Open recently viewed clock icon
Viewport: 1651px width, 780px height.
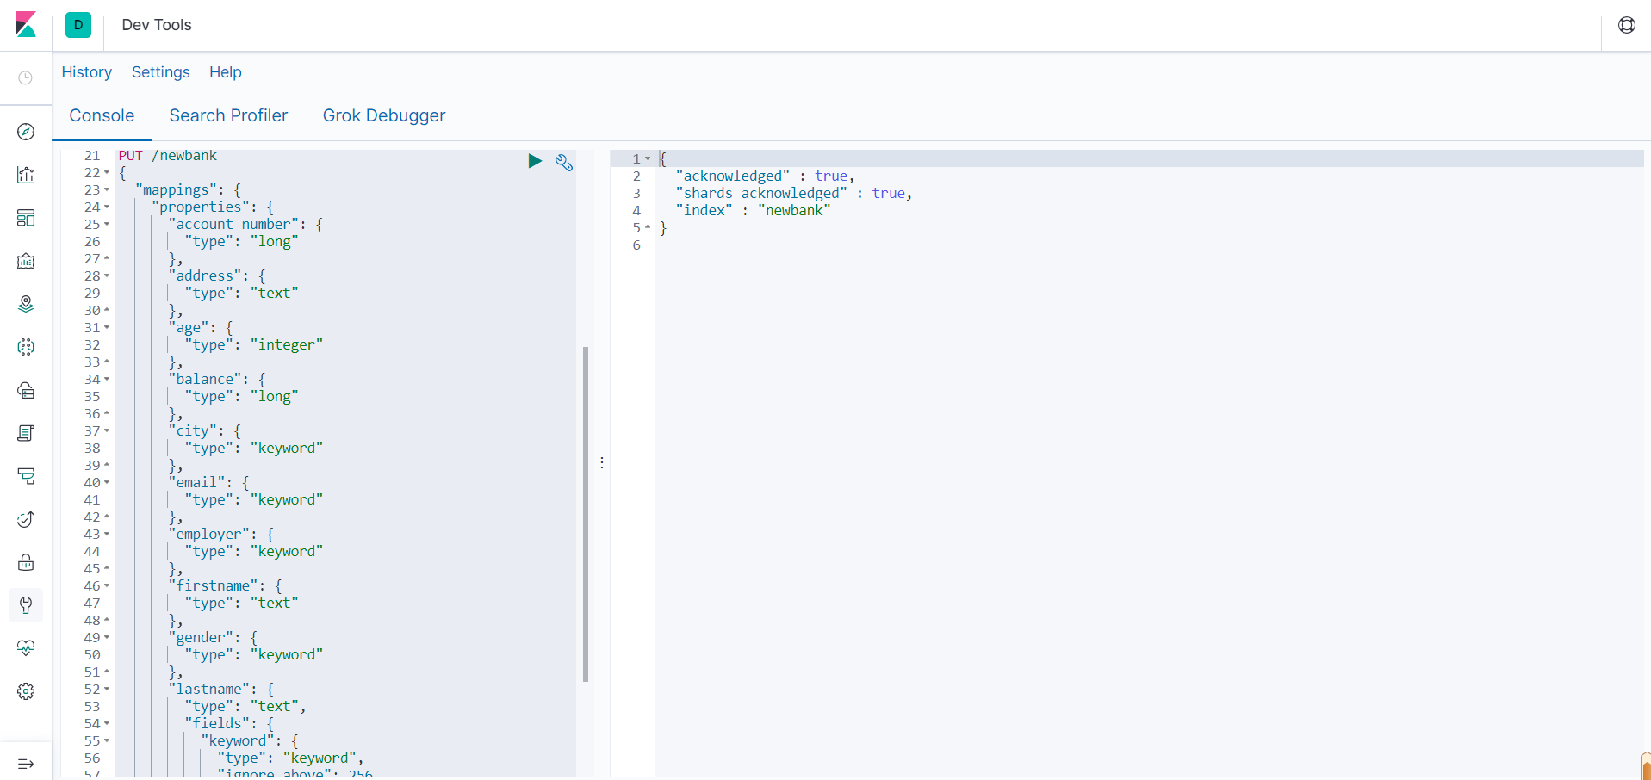26,78
